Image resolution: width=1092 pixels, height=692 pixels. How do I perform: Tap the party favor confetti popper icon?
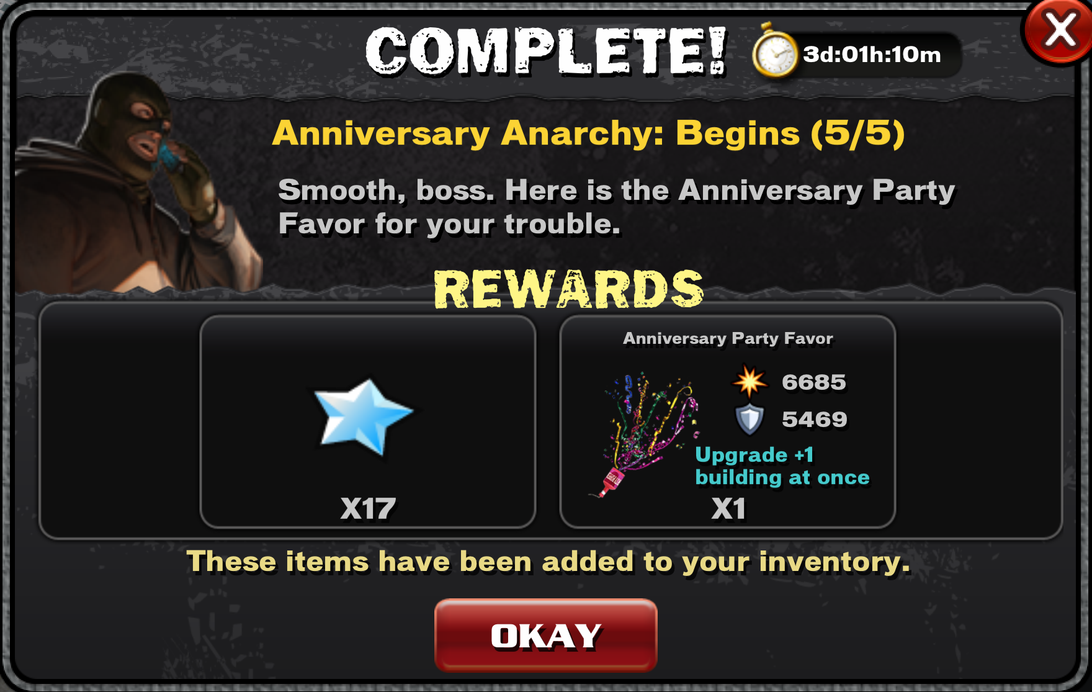645,433
